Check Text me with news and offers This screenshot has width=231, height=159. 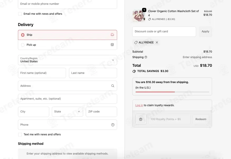[x=20, y=134]
